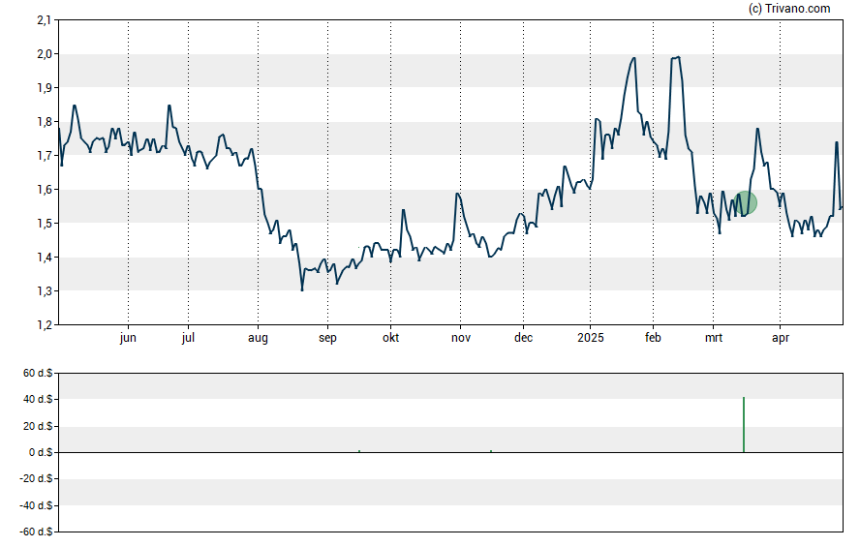Click the 'jul' month label on the x-axis
The image size is (860, 547).
[x=188, y=338]
